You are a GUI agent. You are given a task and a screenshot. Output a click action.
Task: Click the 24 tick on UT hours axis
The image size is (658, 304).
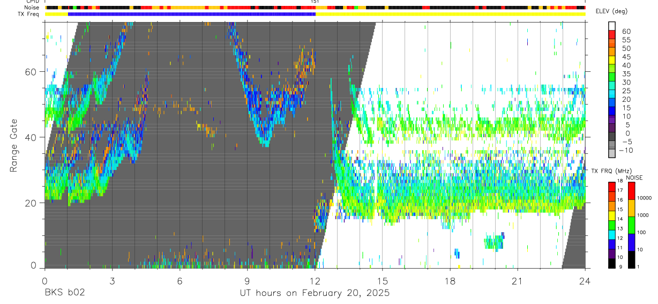(585, 280)
